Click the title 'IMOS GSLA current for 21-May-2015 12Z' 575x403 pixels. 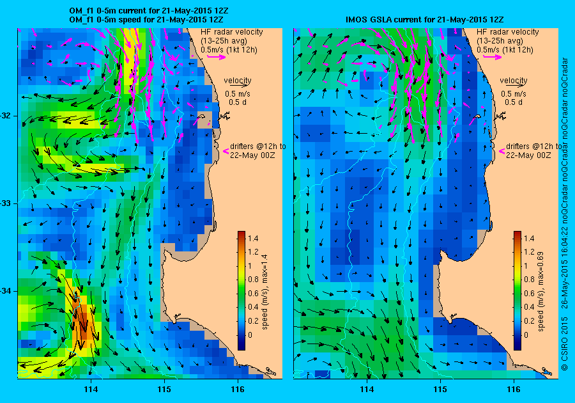(x=424, y=20)
